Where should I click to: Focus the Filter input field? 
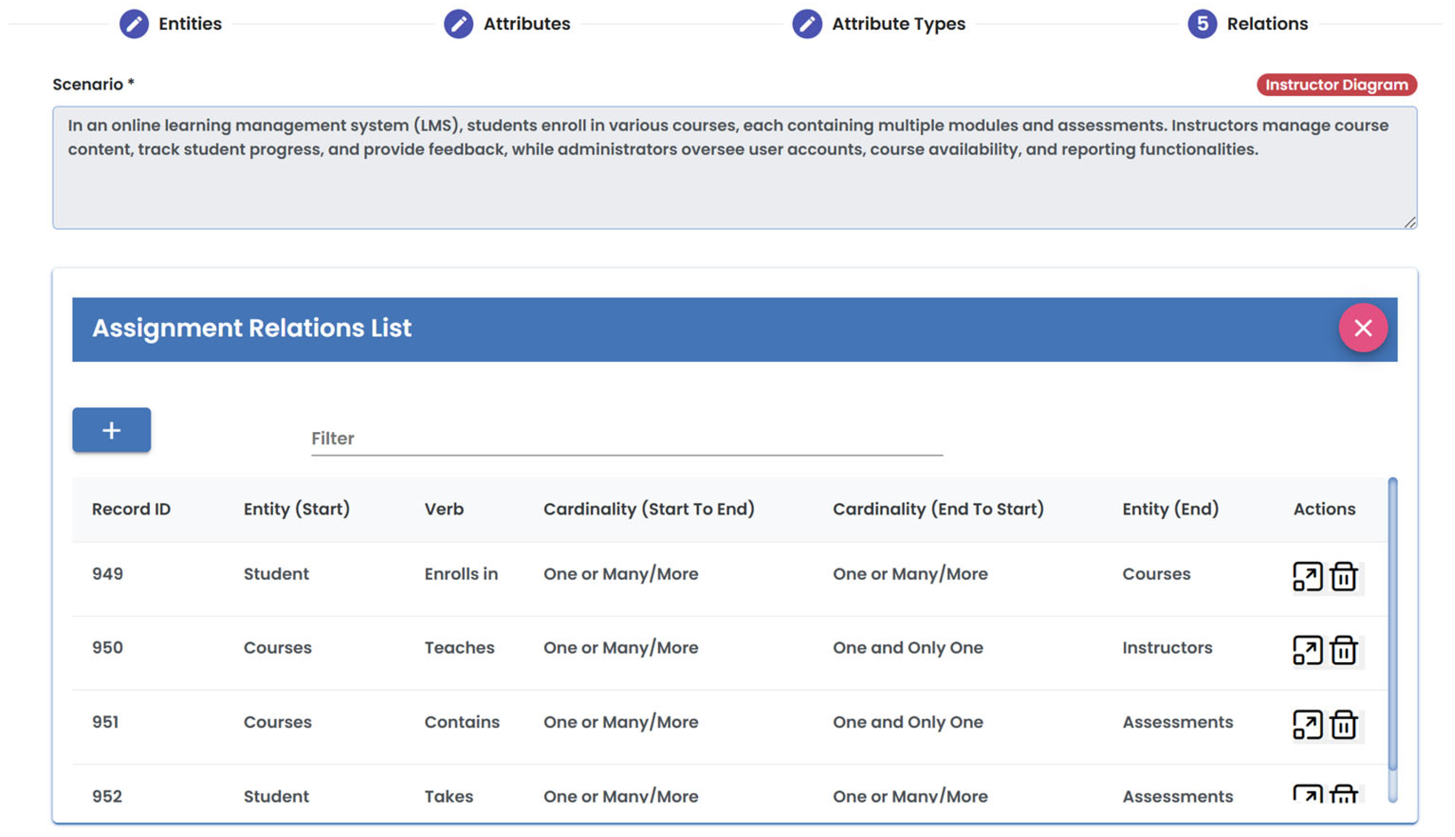[626, 439]
